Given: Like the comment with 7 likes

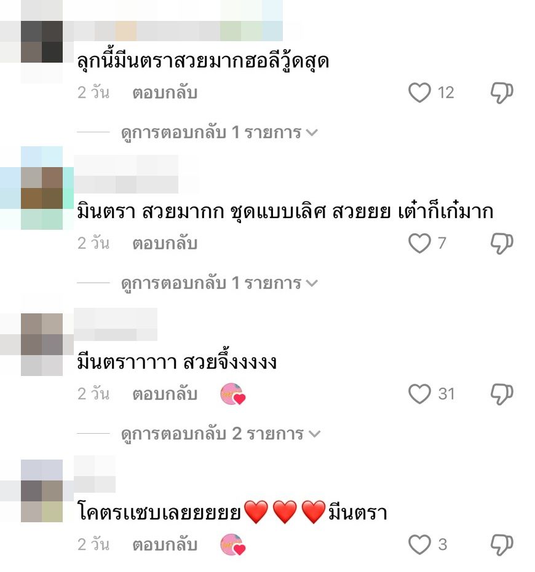Looking at the screenshot, I should coord(419,243).
